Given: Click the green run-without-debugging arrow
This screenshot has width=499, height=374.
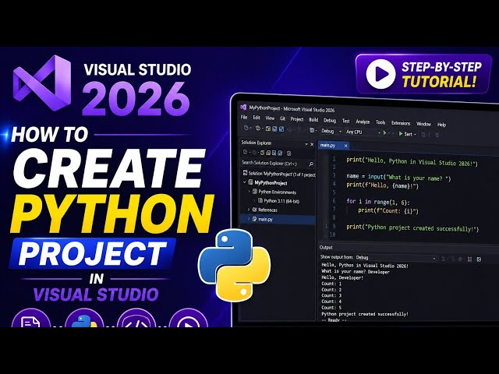Looking at the screenshot, I should coord(384,133).
